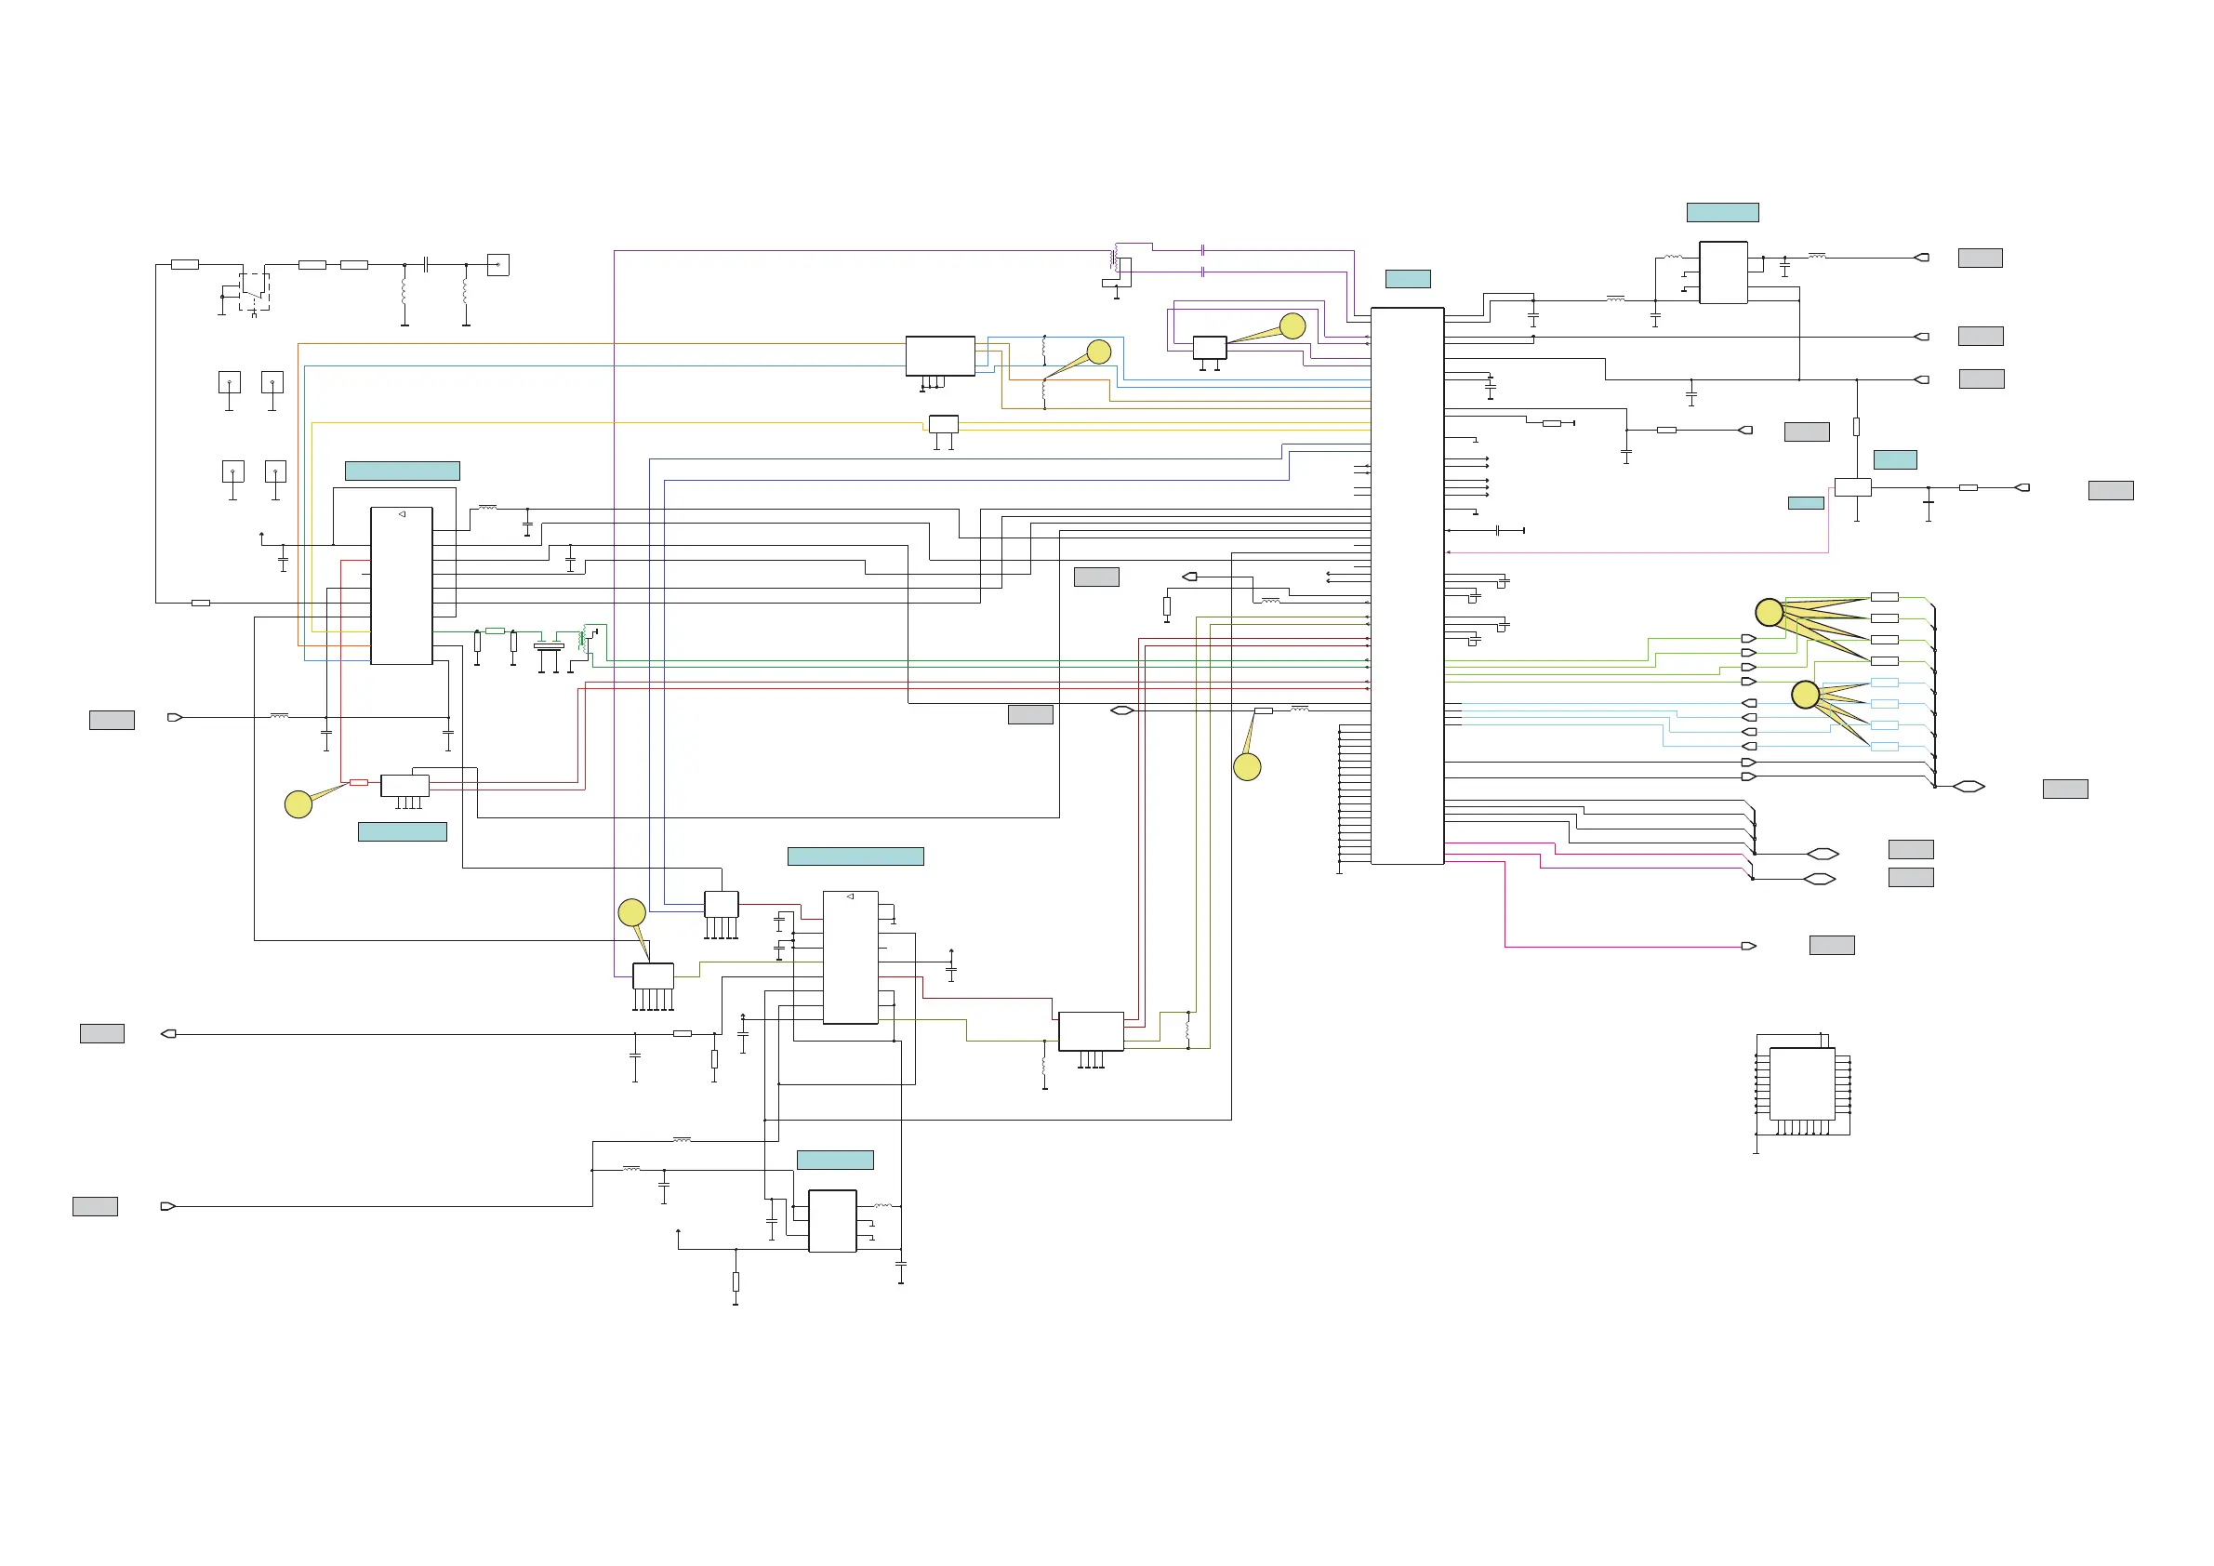Click the square QFP chip symbol with pins

pyautogui.click(x=1801, y=1084)
